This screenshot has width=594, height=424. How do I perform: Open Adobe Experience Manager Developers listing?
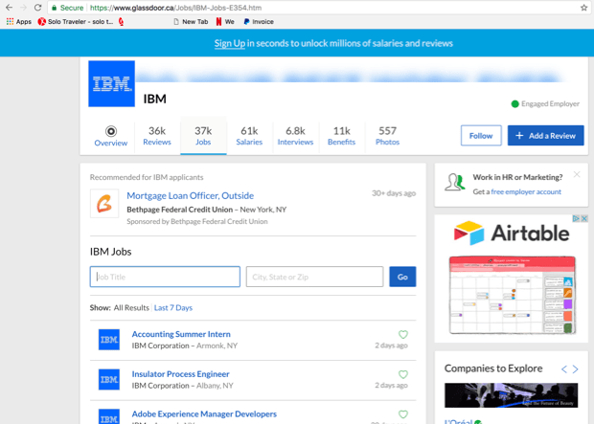pyautogui.click(x=204, y=414)
